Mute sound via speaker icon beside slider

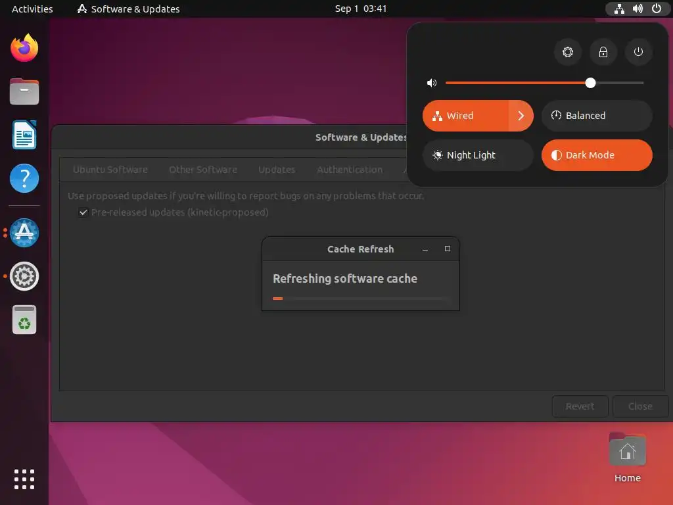tap(432, 83)
